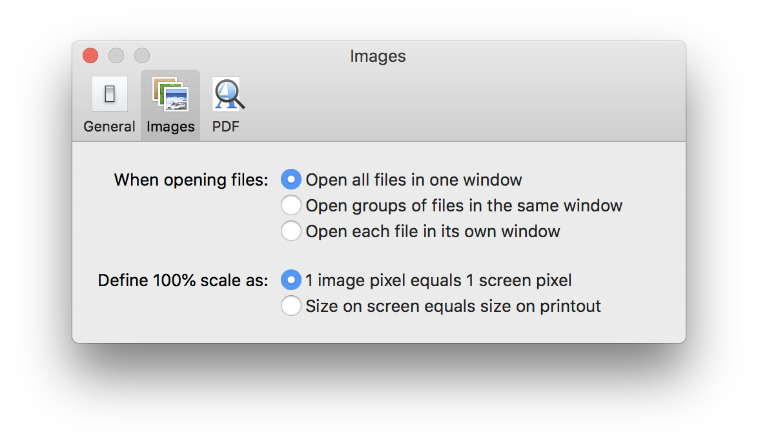Click the 'Open each file in its own window' text
The image size is (758, 446).
tap(433, 231)
